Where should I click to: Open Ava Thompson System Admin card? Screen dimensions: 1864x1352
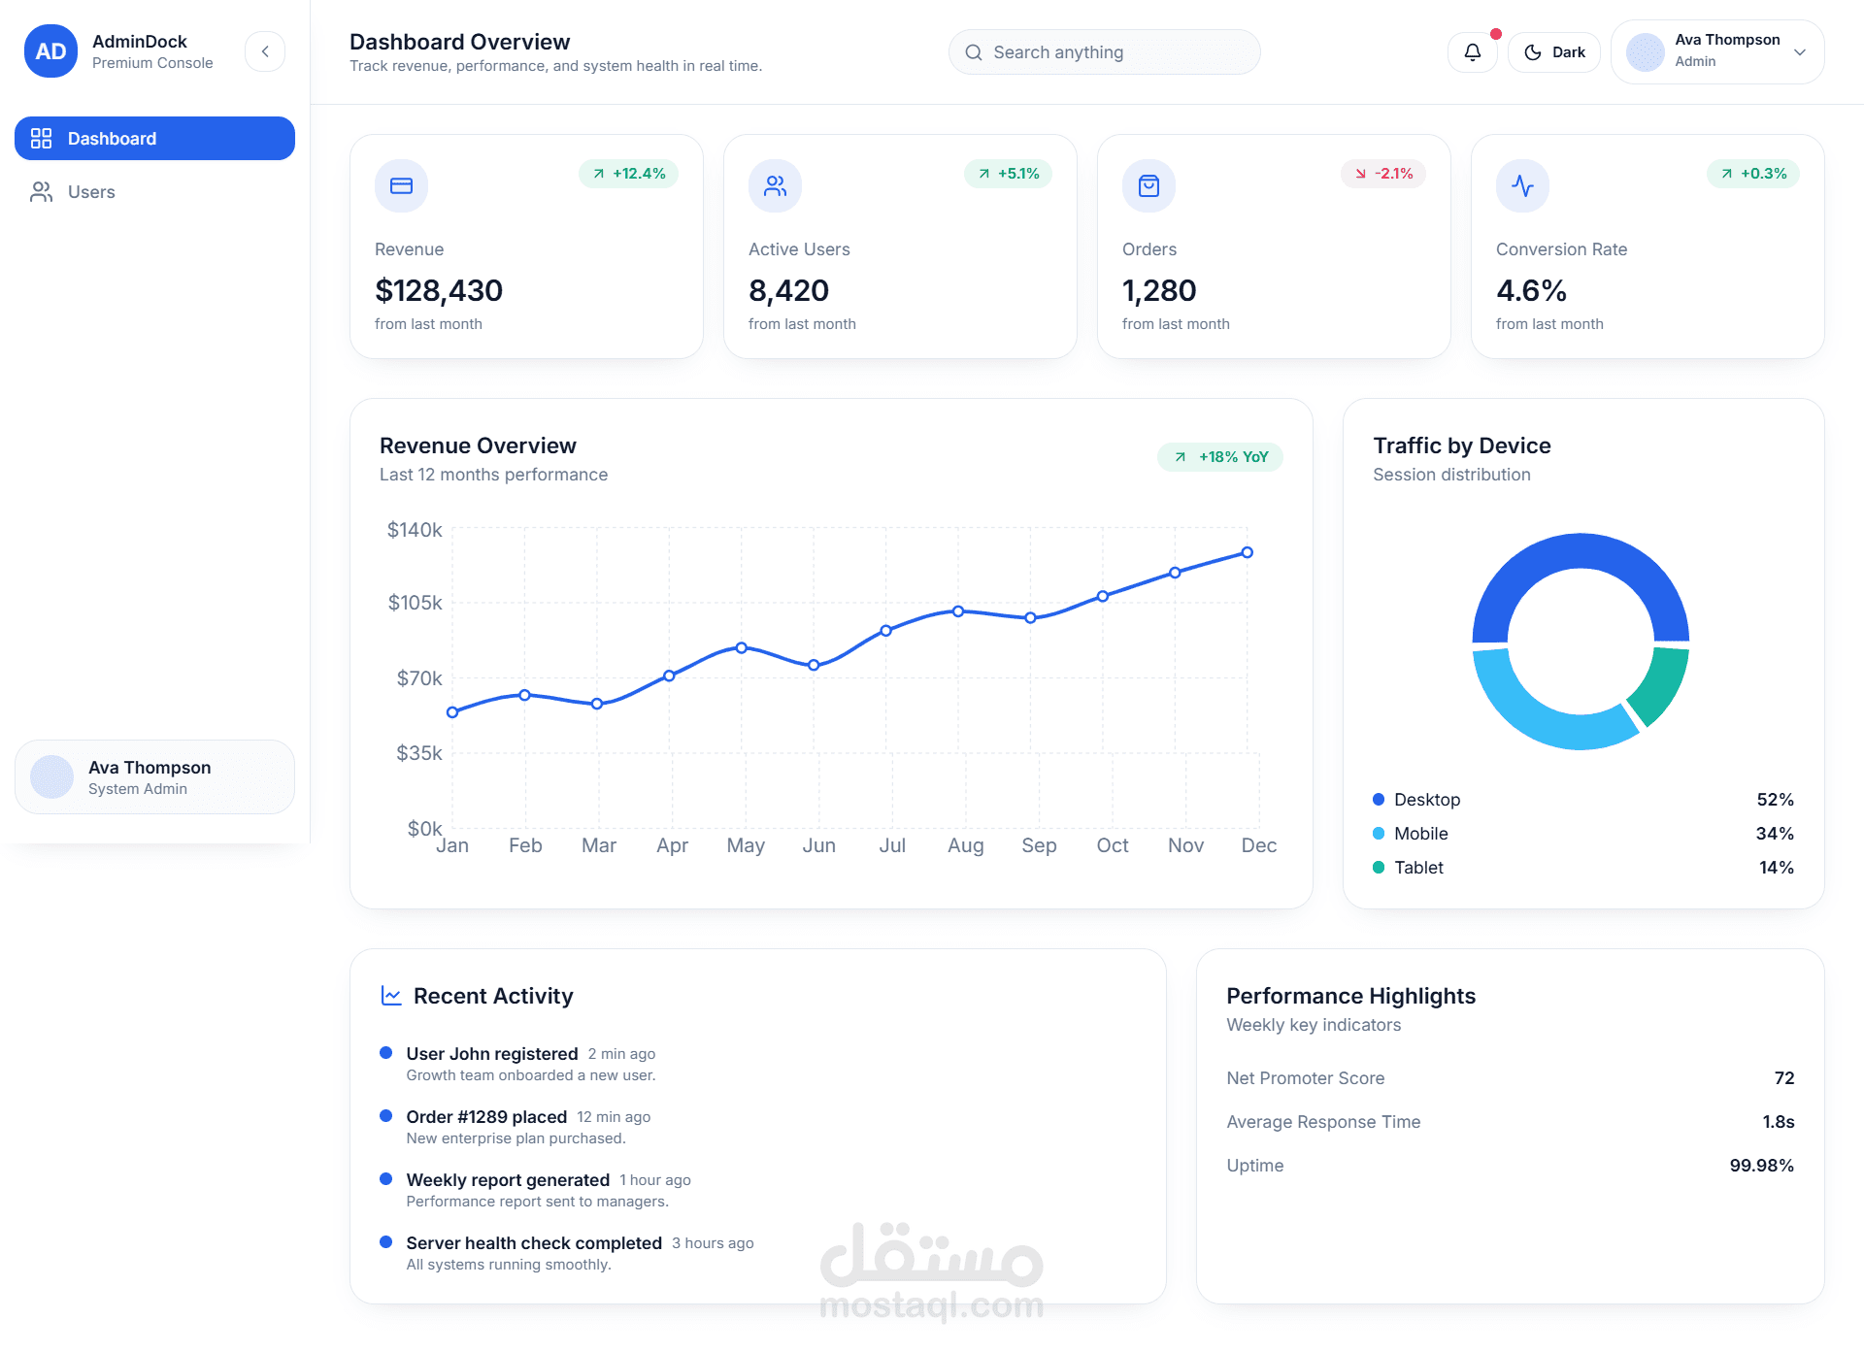click(154, 777)
